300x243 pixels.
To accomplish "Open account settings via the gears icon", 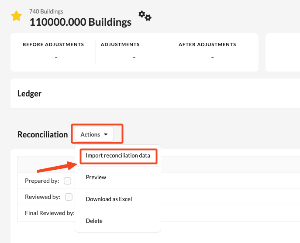I will point(145,16).
